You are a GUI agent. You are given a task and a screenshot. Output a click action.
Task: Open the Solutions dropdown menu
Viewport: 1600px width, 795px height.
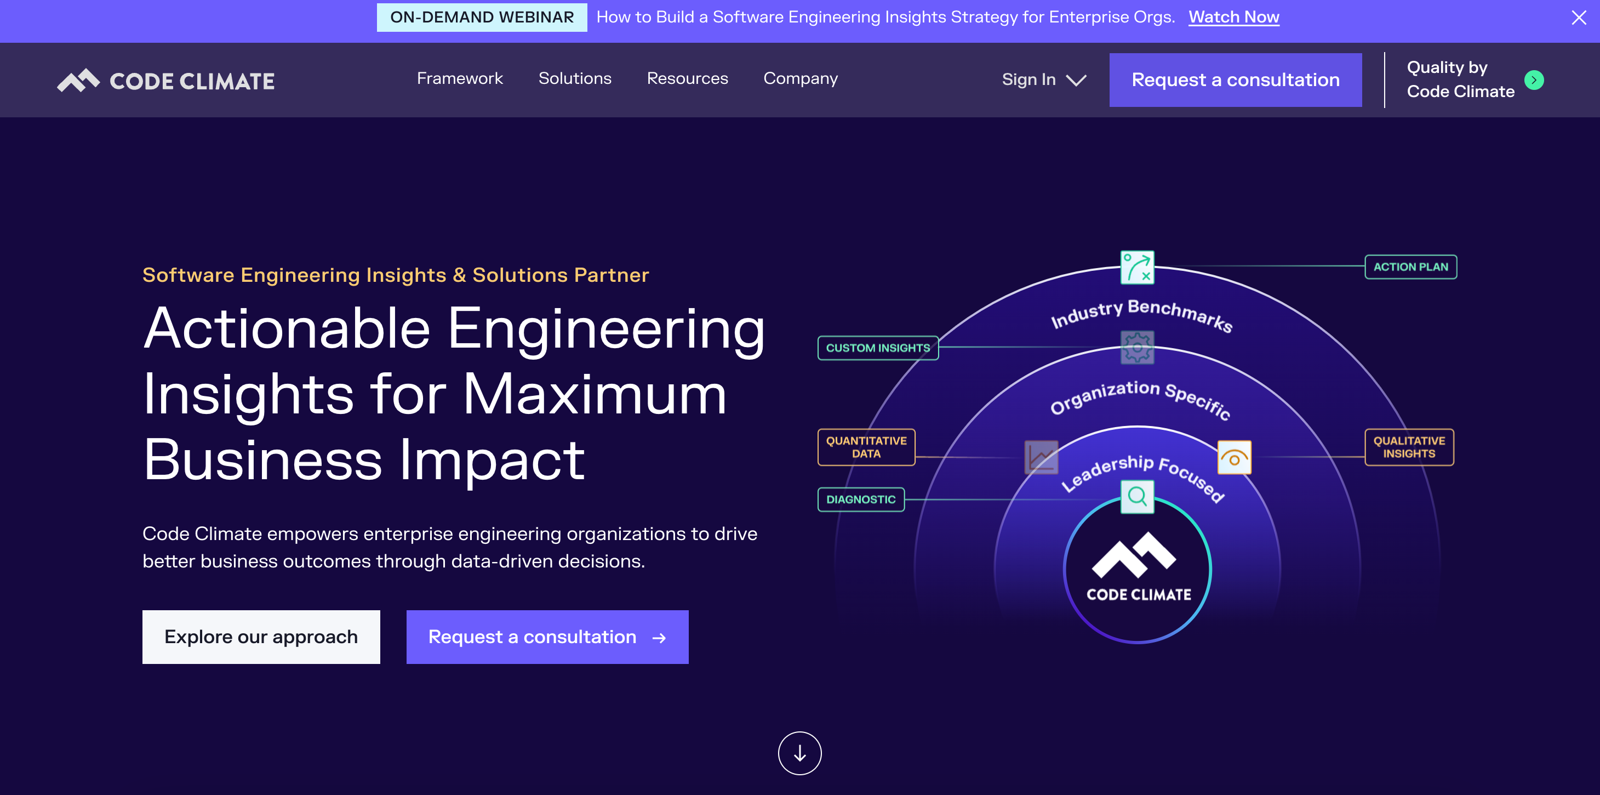point(575,79)
